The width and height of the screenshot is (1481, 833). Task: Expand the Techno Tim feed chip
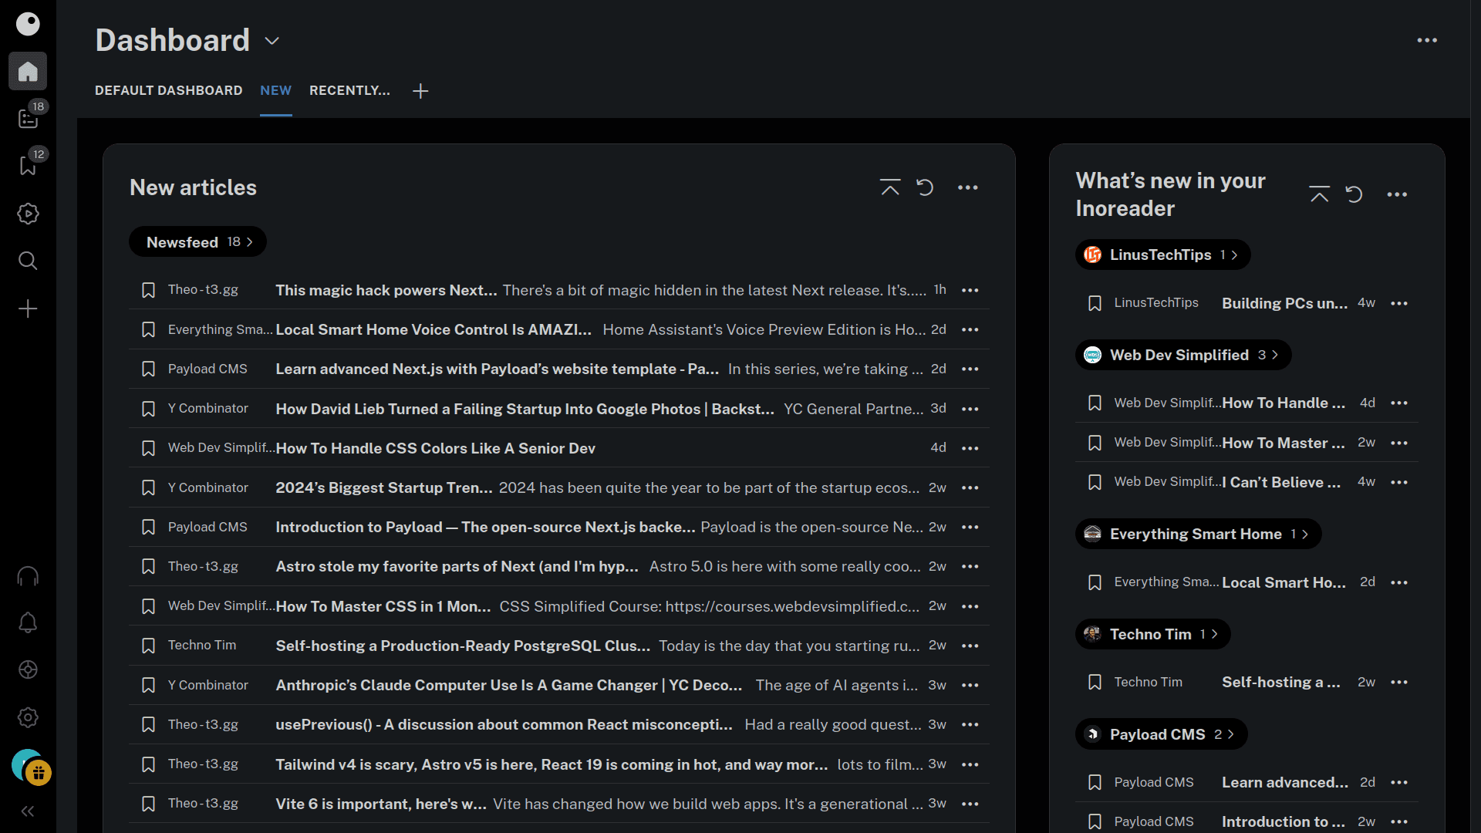point(1152,634)
